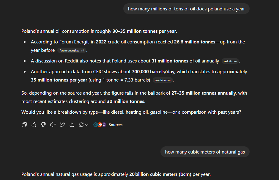279x180 pixels.
Task: Click the 20 billion cubic meters text
Action: [x=160, y=174]
